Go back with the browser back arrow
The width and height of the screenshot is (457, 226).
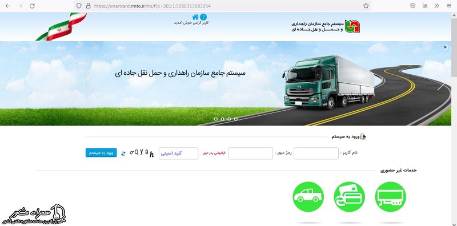[x=8, y=6]
